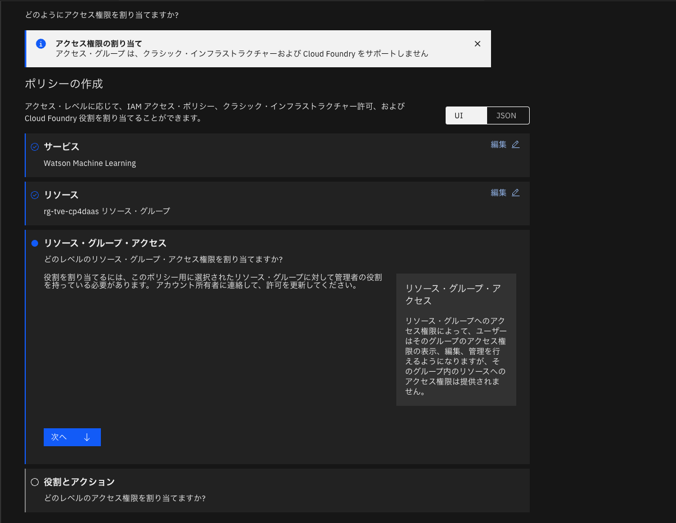Screen dimensions: 676x523
Task: Switch to the UI tab
Action: click(x=466, y=115)
